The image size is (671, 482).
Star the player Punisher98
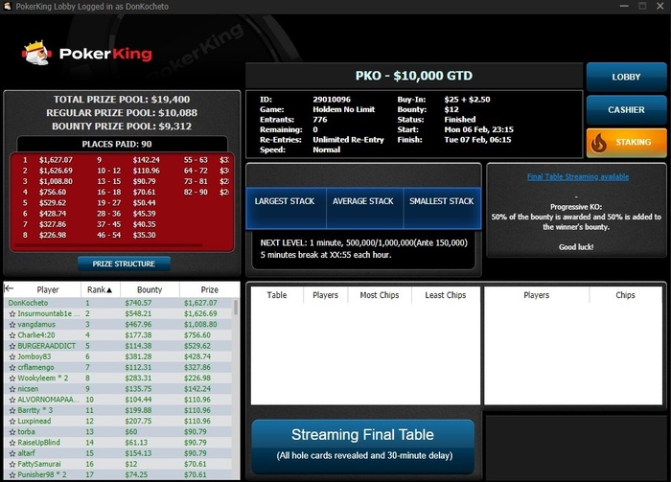[12, 474]
